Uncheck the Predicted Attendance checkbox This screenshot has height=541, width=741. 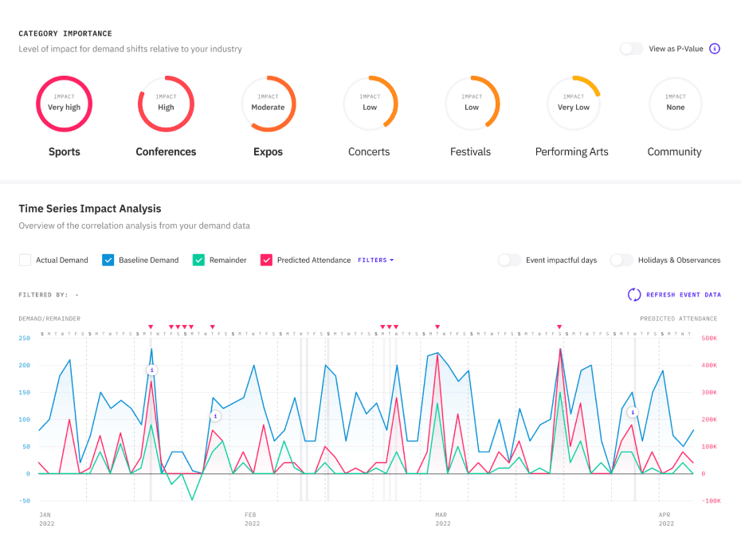266,260
